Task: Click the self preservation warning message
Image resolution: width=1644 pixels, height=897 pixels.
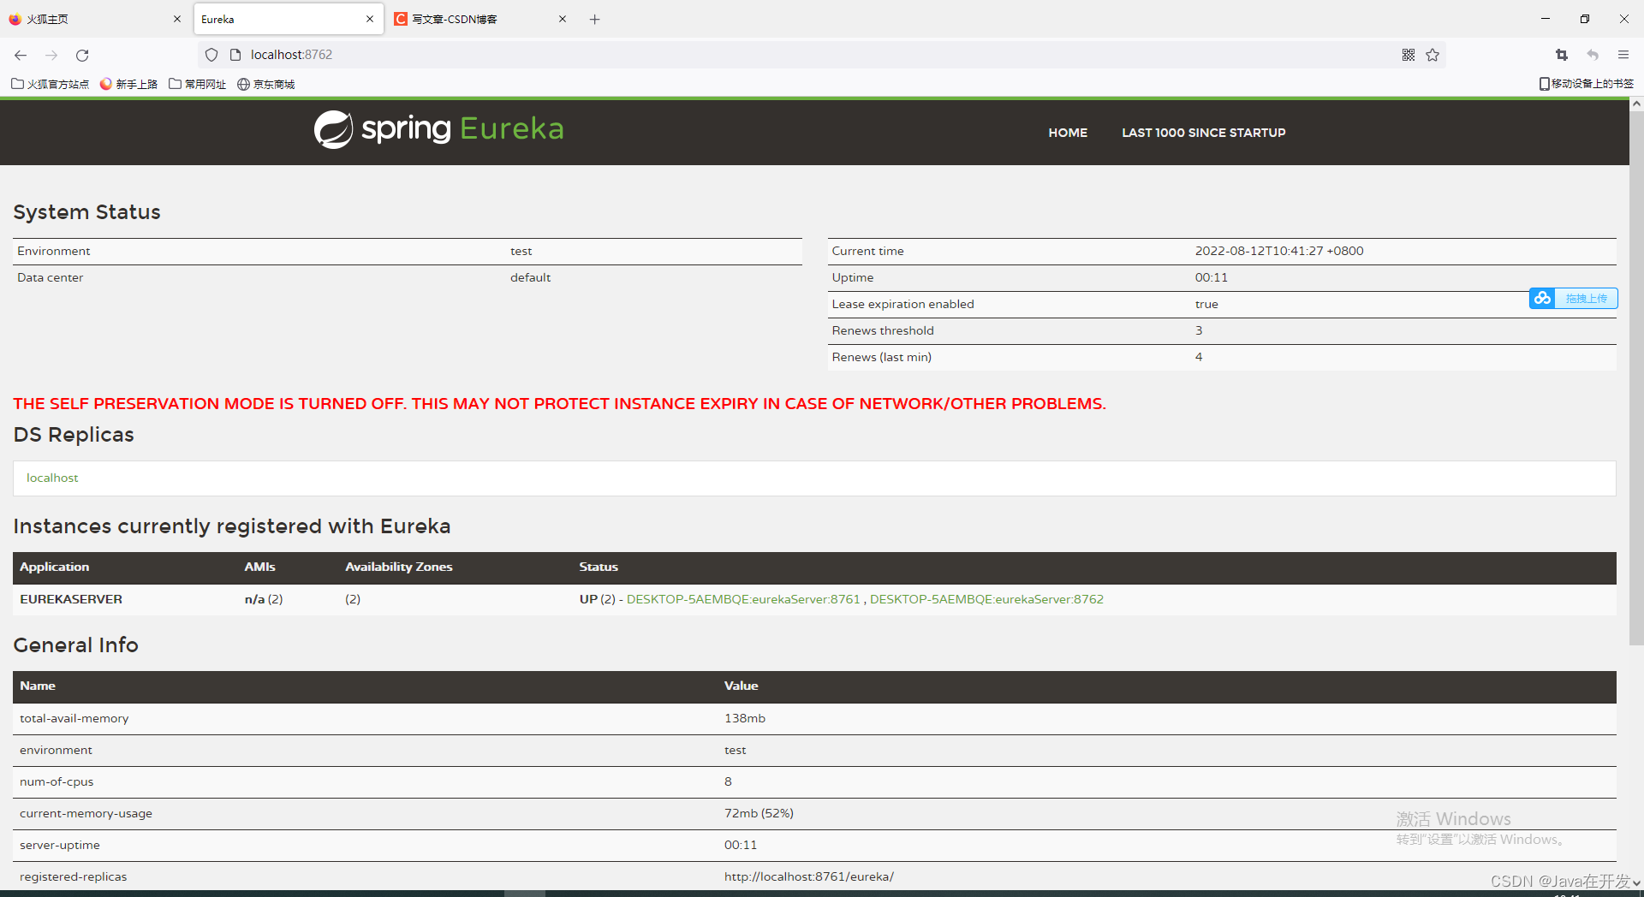Action: [559, 403]
